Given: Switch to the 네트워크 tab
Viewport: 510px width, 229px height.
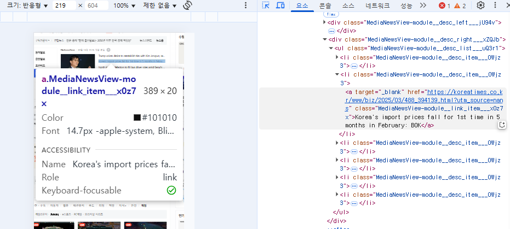Looking at the screenshot, I should (x=376, y=5).
